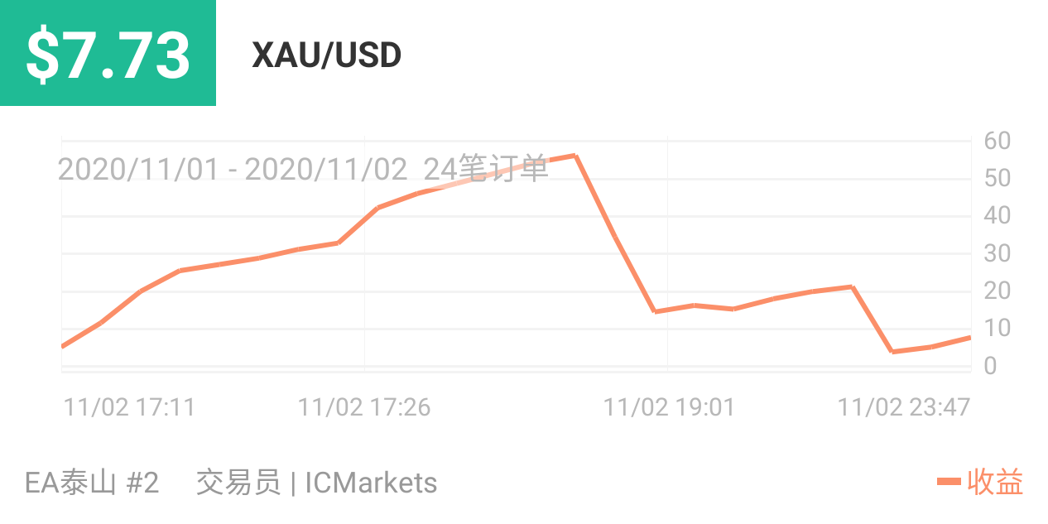Screen dimensions: 1048x524
Task: Click the 11/02 23:47 x-axis label
Action: pos(903,407)
